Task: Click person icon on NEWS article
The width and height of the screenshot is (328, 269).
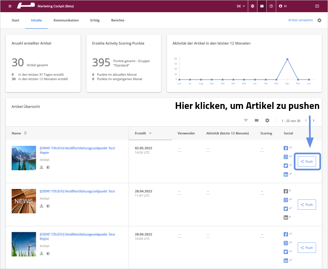Action: [x=42, y=206]
